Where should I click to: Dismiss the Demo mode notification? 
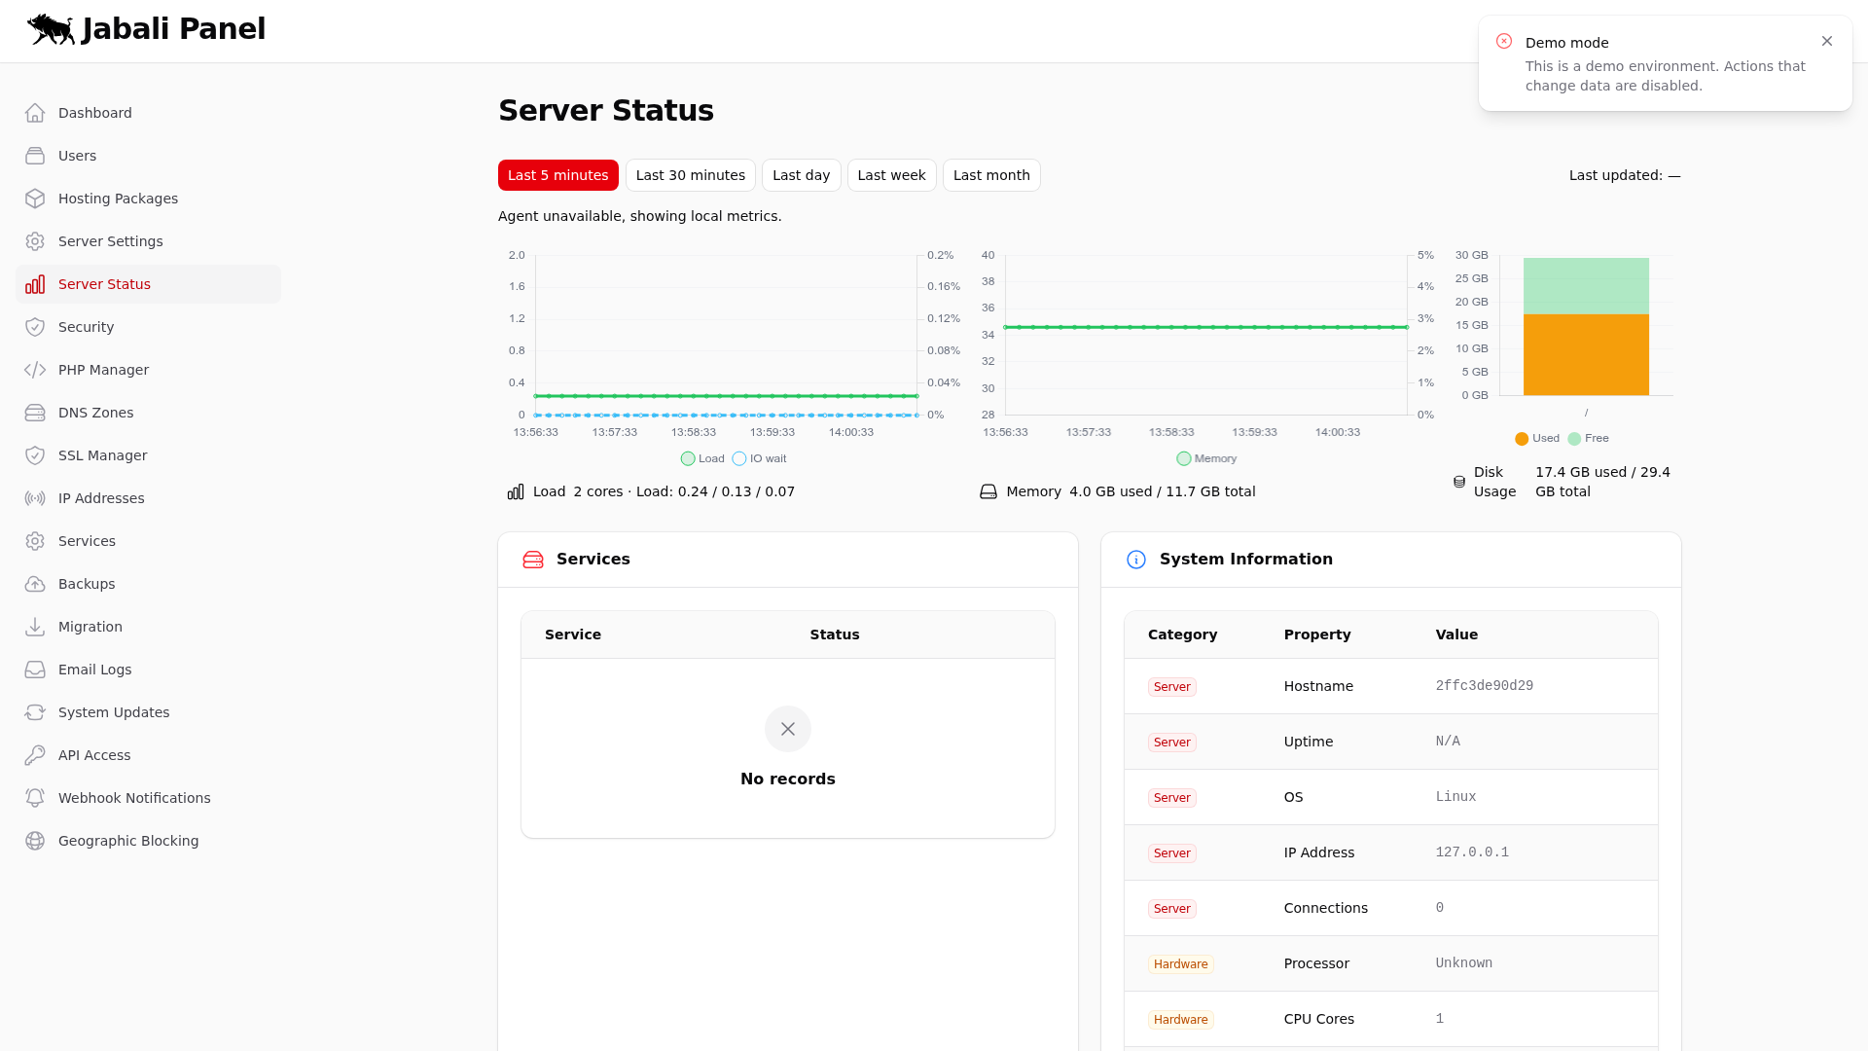pos(1826,41)
